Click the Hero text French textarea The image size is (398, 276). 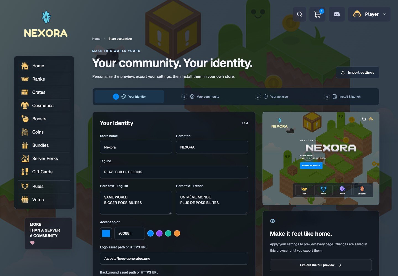[x=212, y=203]
